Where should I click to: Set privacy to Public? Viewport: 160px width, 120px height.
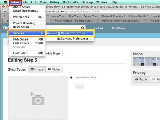141,79
